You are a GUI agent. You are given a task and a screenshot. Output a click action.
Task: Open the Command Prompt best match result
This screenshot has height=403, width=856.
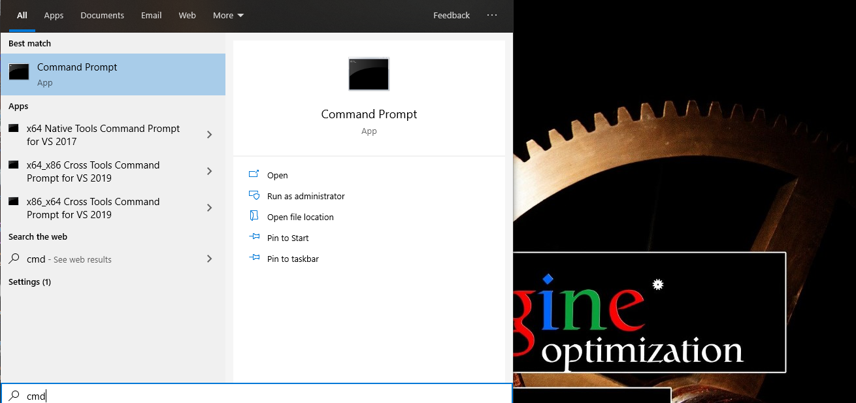click(x=113, y=74)
